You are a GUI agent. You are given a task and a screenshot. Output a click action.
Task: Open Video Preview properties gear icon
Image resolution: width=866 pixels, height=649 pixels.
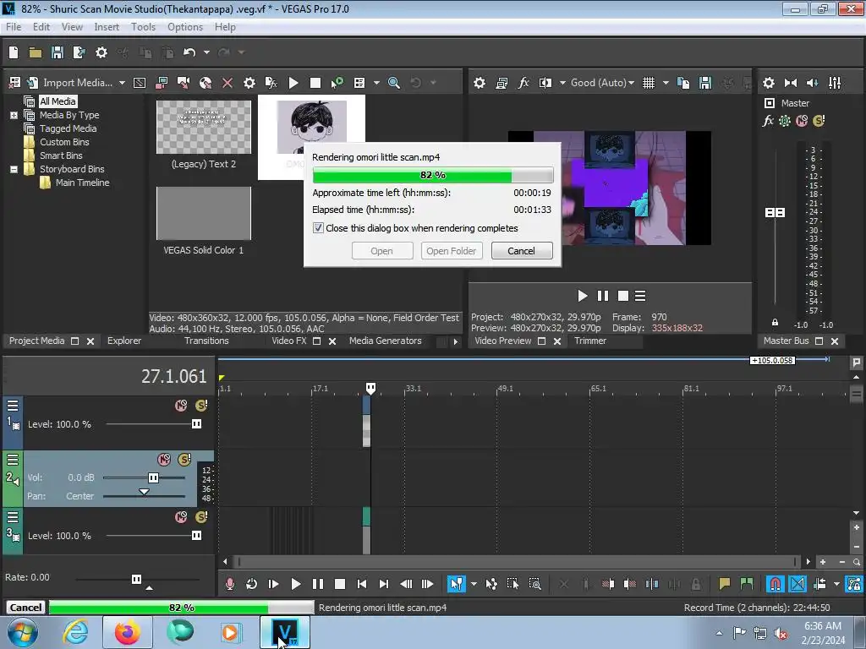pyautogui.click(x=480, y=83)
